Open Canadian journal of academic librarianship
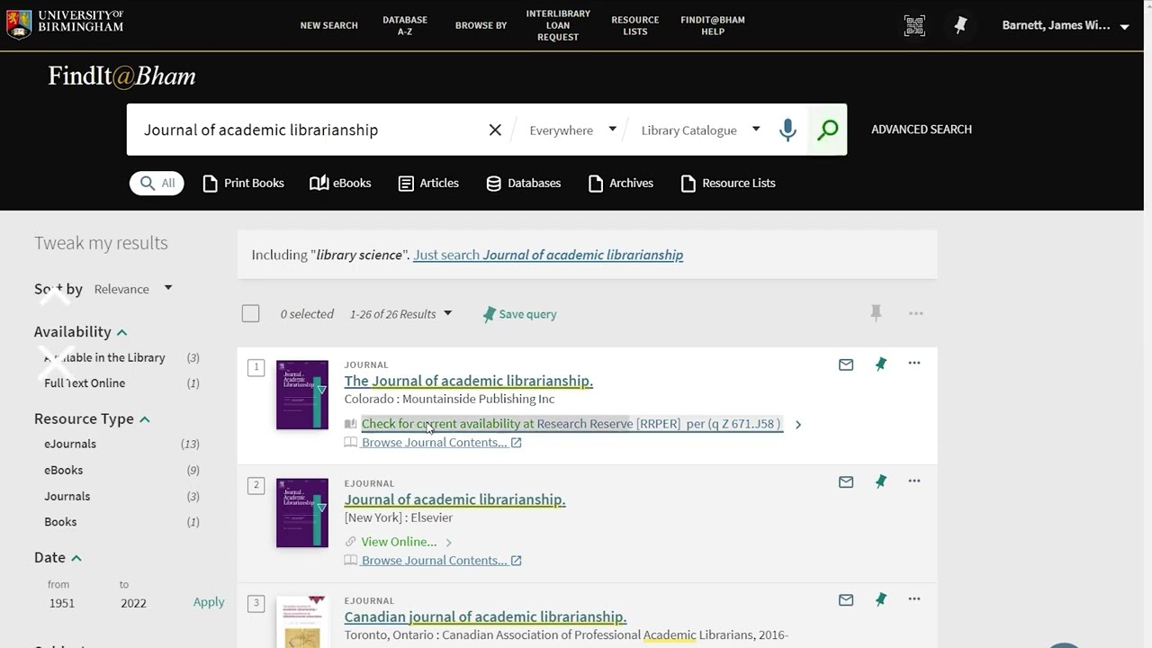The width and height of the screenshot is (1152, 648). (x=485, y=616)
